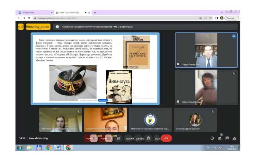Open the in-call chat panel
The image size is (257, 161).
[x=227, y=138]
